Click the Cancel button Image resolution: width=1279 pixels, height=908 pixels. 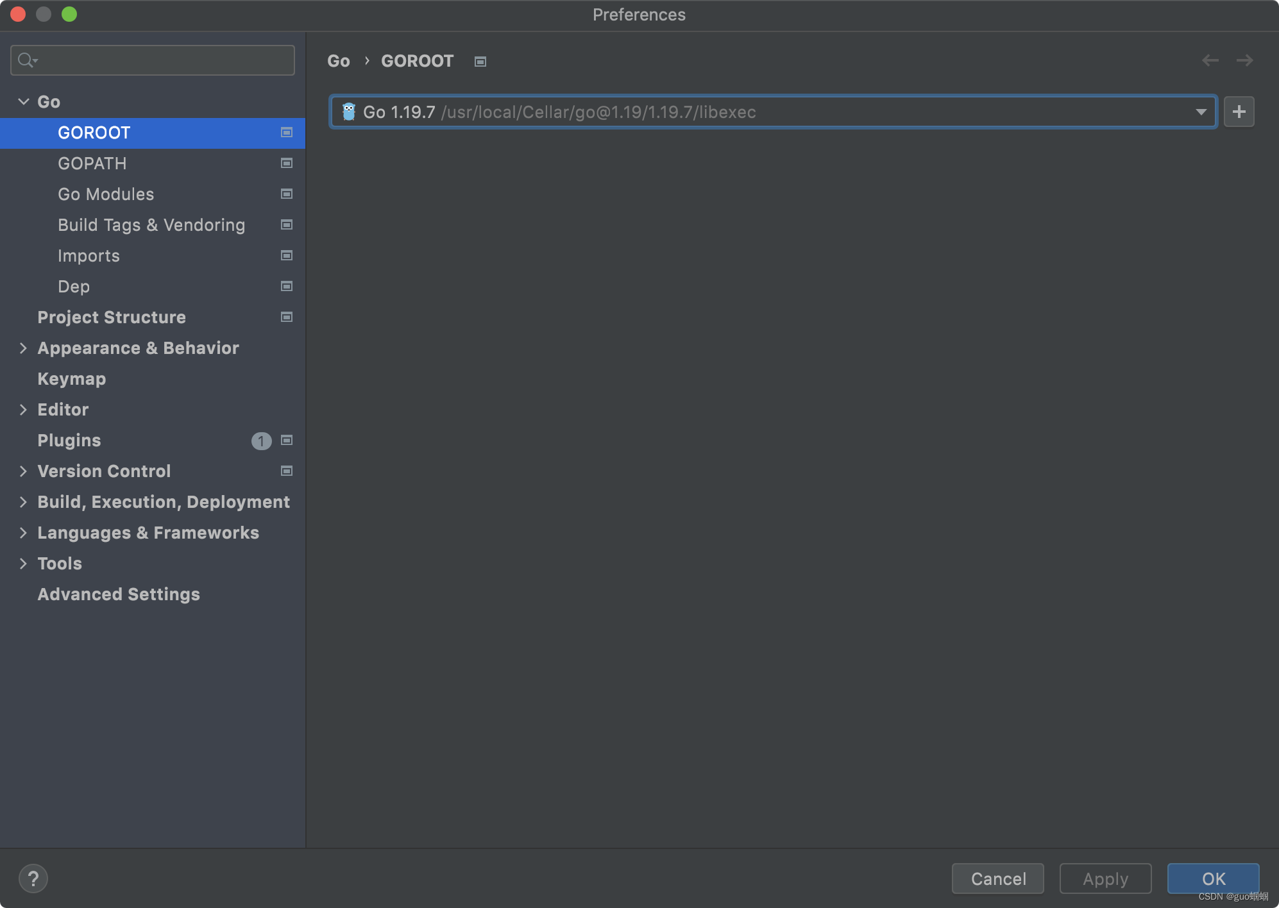(997, 879)
